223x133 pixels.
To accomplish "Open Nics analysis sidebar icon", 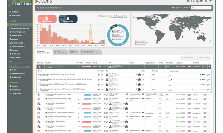I will [10, 90].
